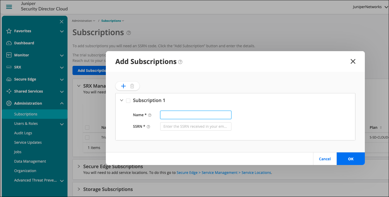This screenshot has height=197, width=389.
Task: Click the SSRN input field
Action: [x=196, y=126]
